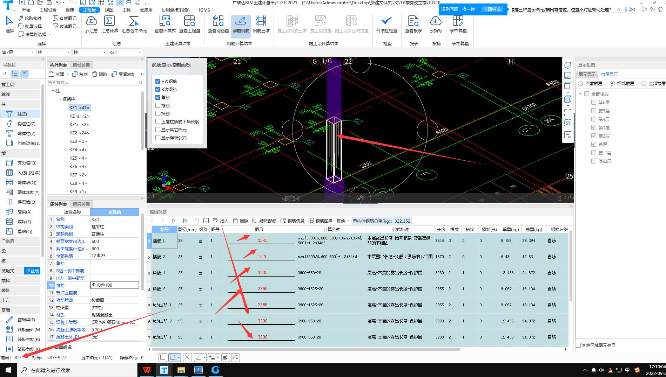Click 搜索构件 search field
The image size is (666, 377).
click(95, 83)
